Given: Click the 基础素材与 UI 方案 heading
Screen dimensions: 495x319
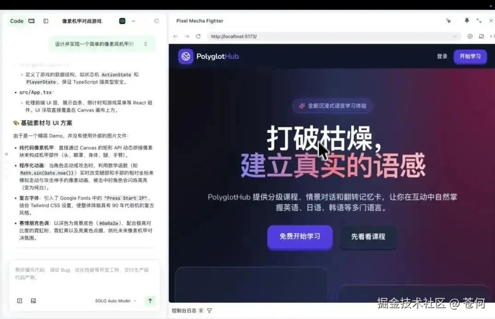Looking at the screenshot, I should click(x=46, y=123).
